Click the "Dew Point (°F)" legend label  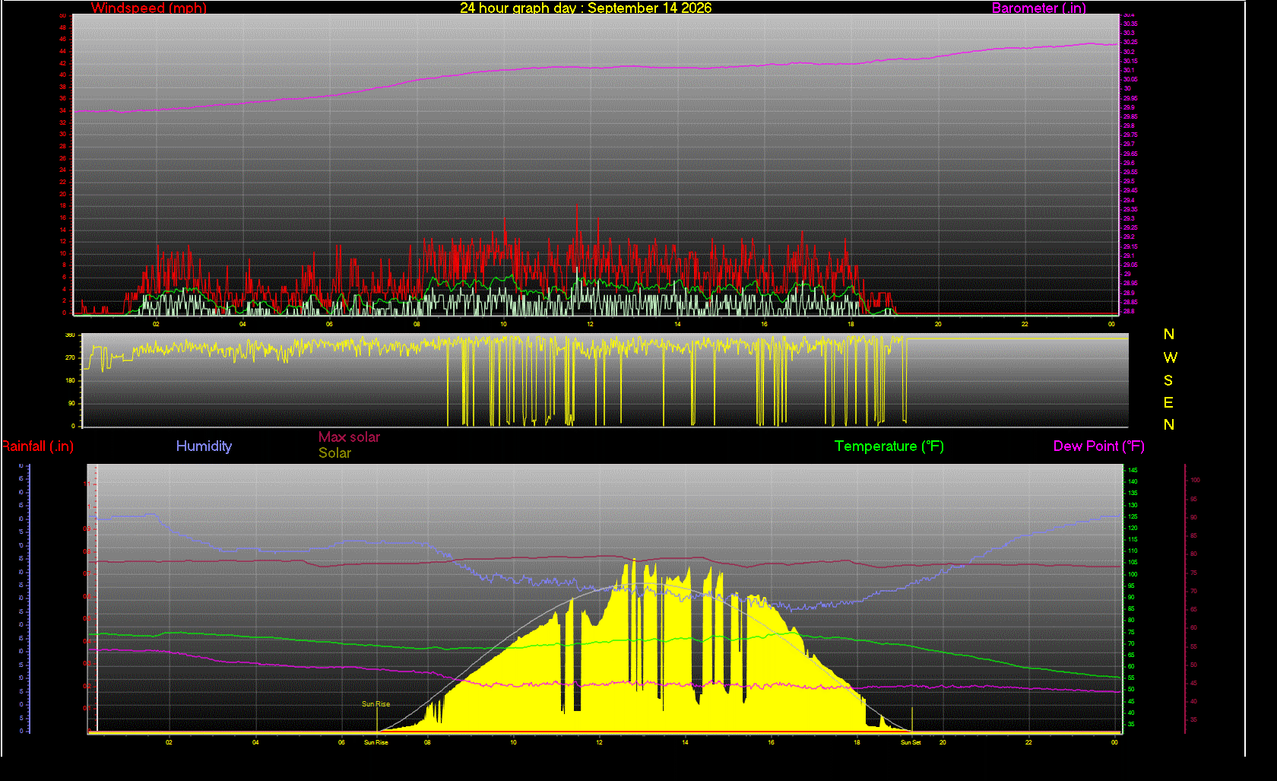pyautogui.click(x=1098, y=446)
